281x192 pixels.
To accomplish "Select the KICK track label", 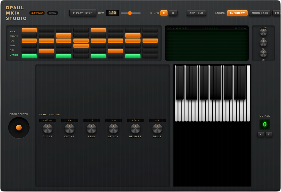I will (12, 31).
